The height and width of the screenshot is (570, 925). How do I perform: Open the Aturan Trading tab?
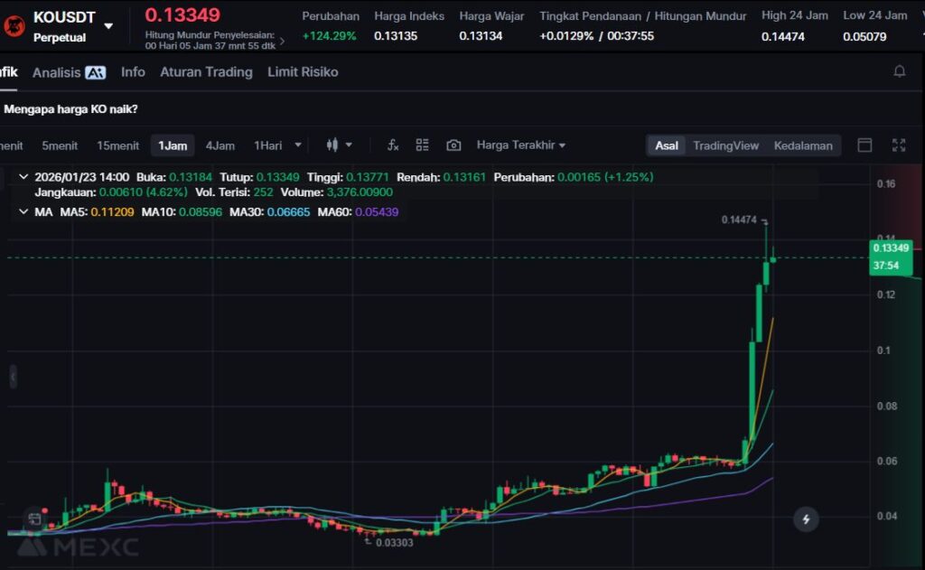coord(206,72)
